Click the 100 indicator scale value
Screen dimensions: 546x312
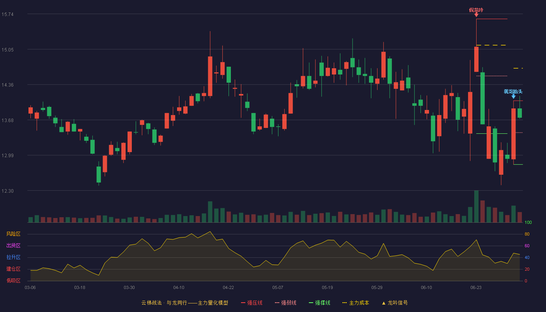coord(528,223)
